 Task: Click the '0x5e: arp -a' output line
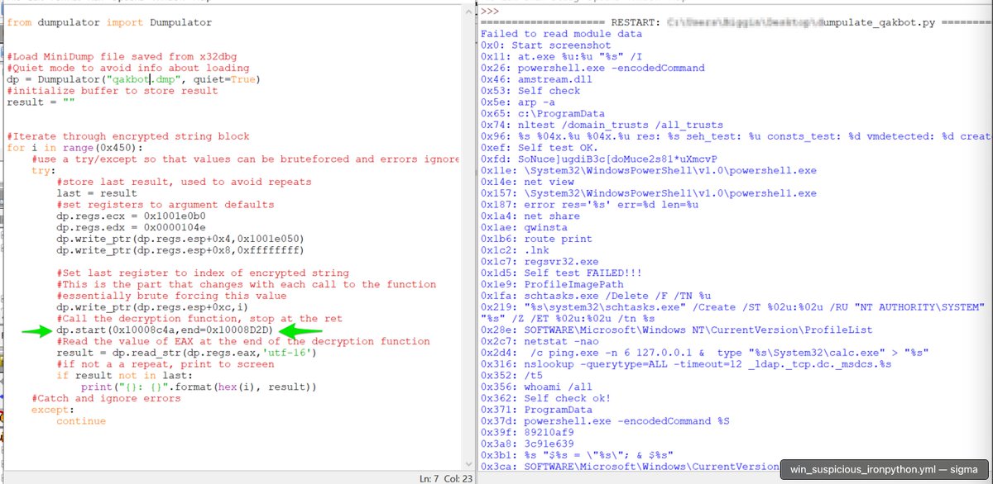[518, 102]
